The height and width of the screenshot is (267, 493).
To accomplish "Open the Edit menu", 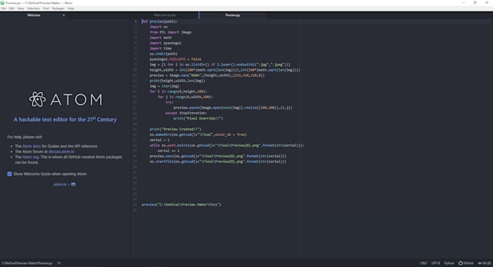I will (x=12, y=9).
